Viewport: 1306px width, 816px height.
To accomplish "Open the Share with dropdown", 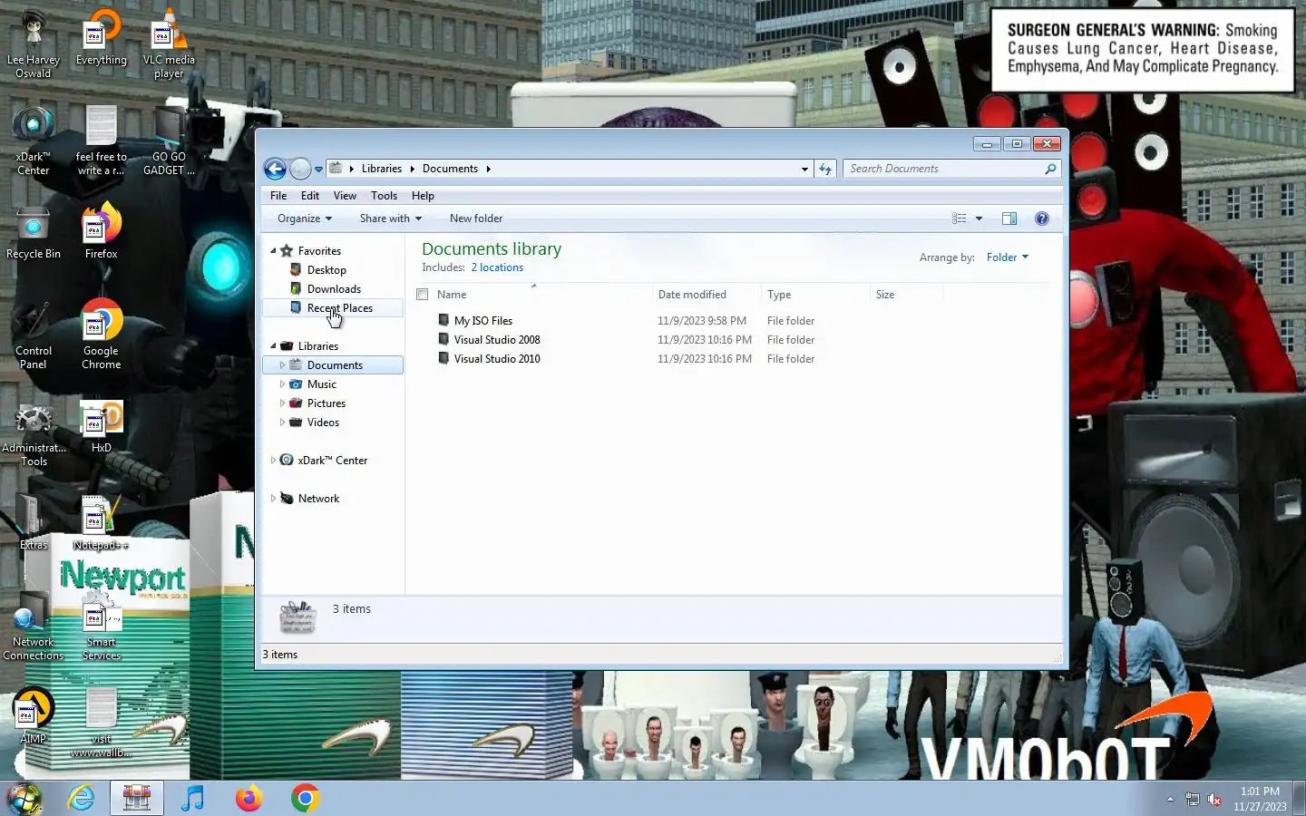I will pyautogui.click(x=390, y=219).
